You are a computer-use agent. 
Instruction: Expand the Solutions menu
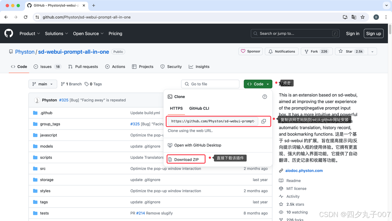(57, 34)
